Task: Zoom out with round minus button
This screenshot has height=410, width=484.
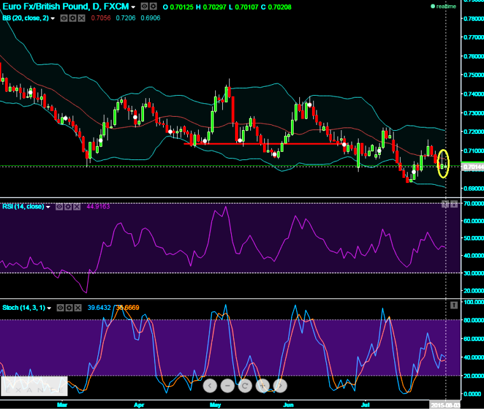Action: click(x=227, y=386)
